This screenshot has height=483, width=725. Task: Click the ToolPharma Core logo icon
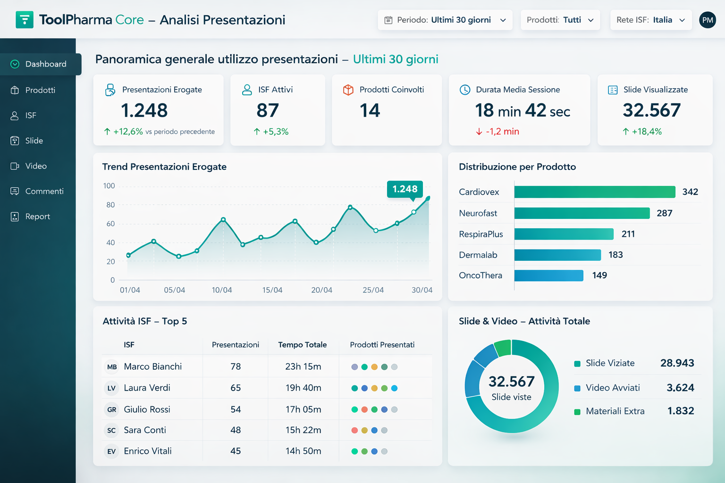(25, 20)
